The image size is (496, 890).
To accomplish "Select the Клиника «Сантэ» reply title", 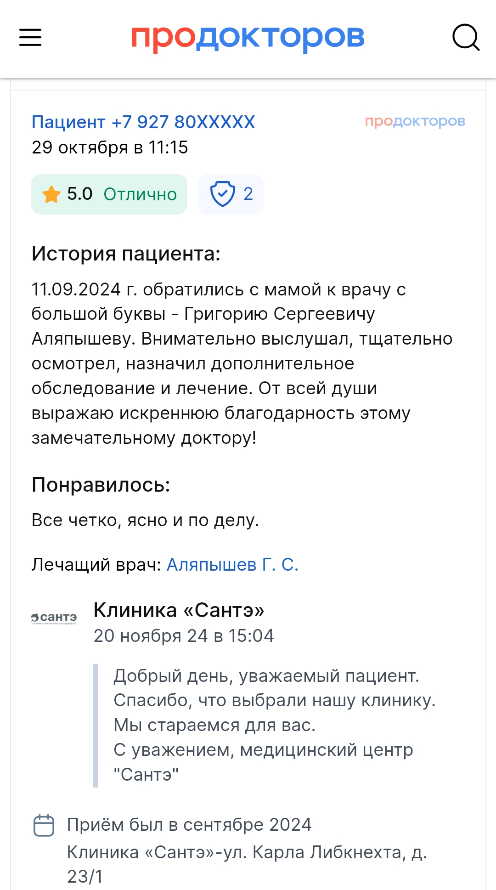I will 179,610.
